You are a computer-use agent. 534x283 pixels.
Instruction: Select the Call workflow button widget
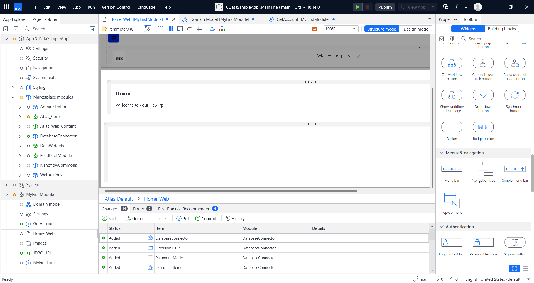452,63
